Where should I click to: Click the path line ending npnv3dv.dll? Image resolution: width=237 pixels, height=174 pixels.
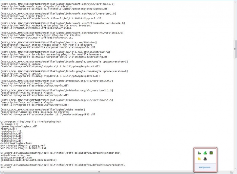coord(48,47)
